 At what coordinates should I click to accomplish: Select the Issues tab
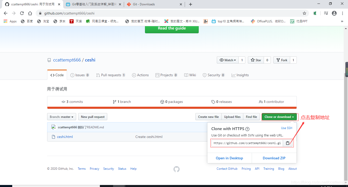80,75
